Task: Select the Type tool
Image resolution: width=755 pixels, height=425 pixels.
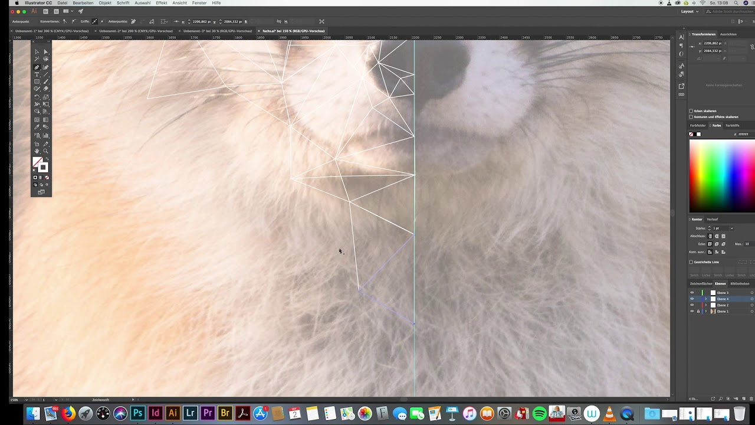Action: click(x=37, y=74)
